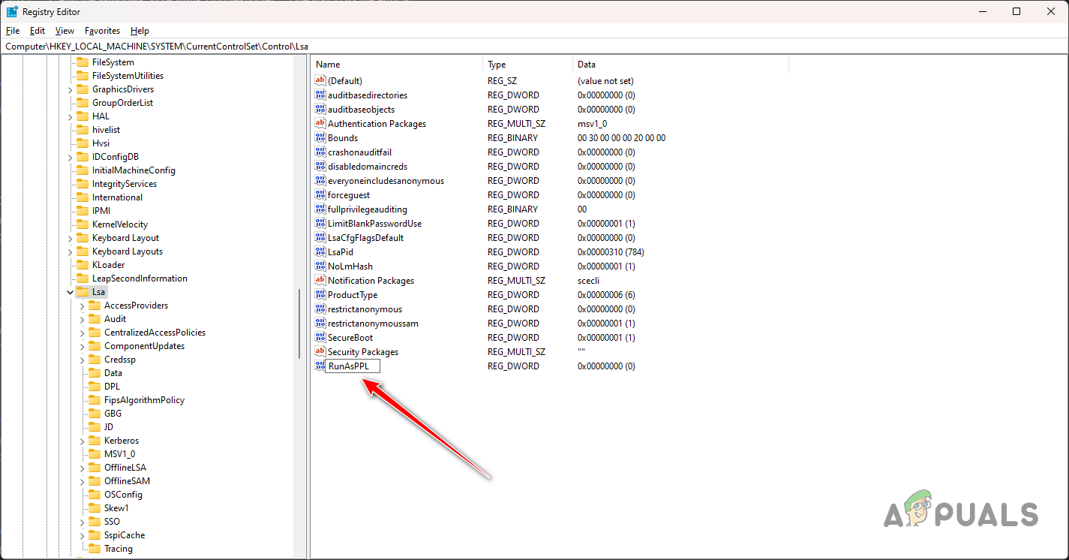Screen dimensions: 1069x560
Task: Expand the GraphicsDrivers key
Action: pyautogui.click(x=70, y=89)
